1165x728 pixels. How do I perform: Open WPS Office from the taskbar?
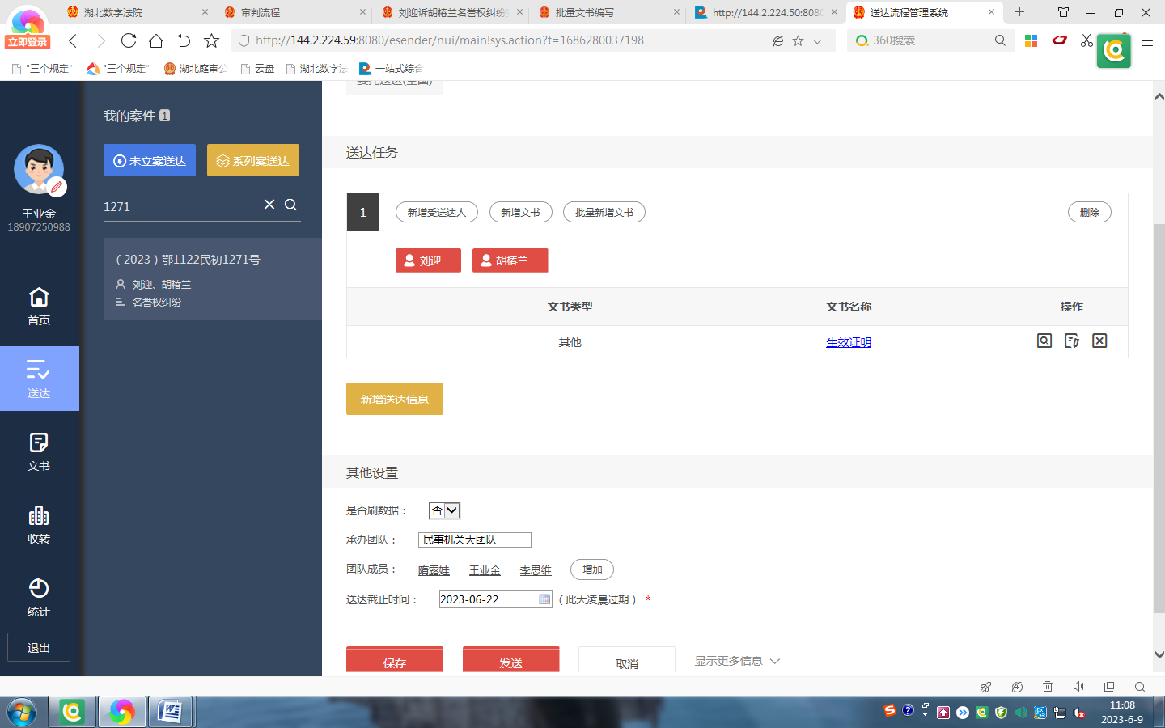coord(171,712)
